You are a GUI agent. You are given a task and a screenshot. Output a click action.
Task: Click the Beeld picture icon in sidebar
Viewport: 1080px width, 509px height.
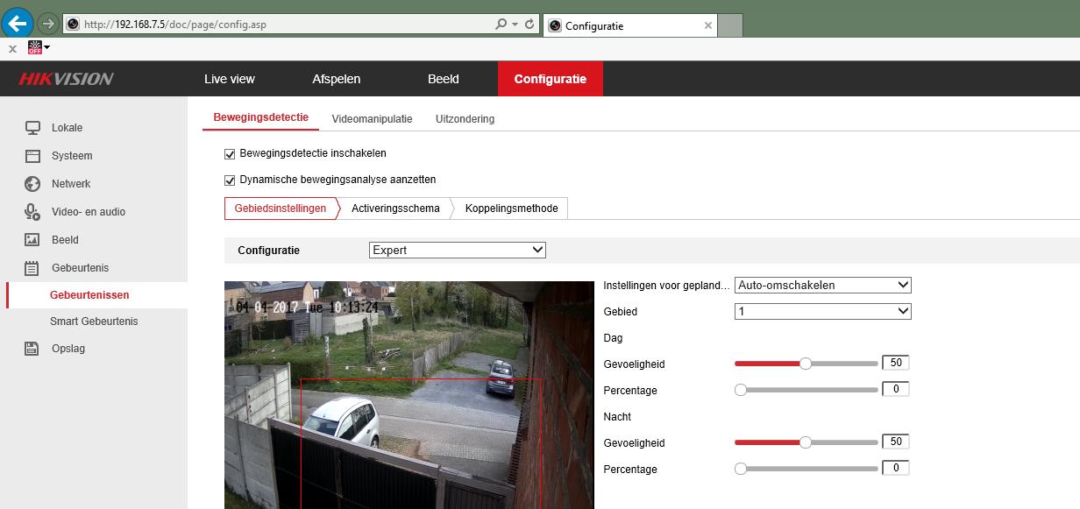(32, 240)
